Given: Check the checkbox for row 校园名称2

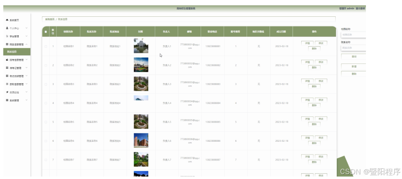Looking at the screenshot, I should [x=46, y=66].
